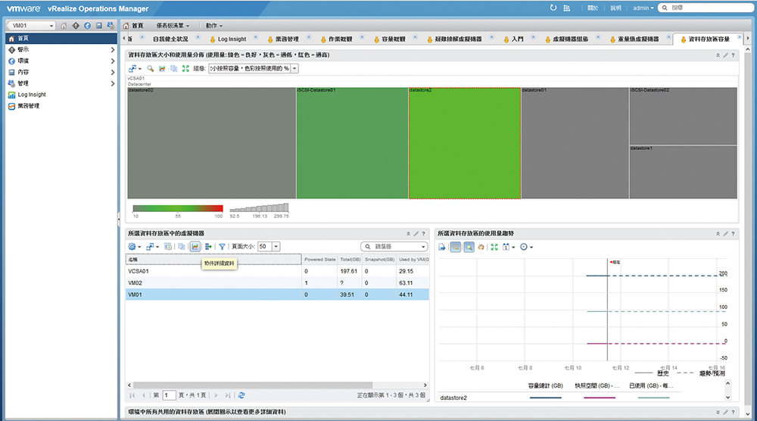
Task: Click the green hierarchy icon in the VM list toolbar
Action: [x=208, y=247]
